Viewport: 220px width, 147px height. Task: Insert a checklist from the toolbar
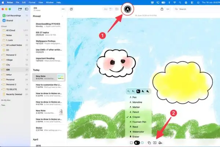click(x=111, y=9)
